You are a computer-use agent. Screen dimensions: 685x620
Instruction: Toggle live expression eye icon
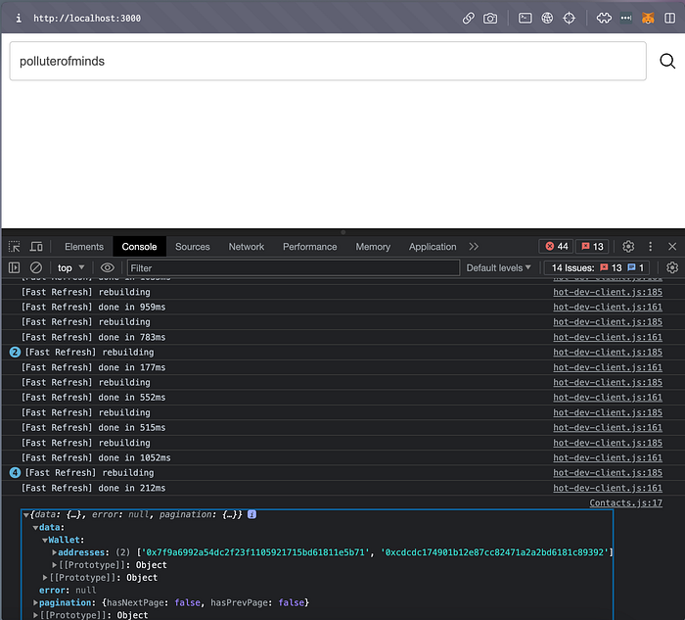[x=108, y=267]
